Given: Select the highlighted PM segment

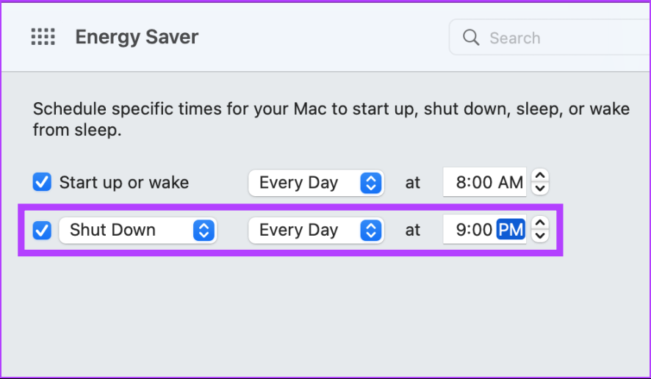Looking at the screenshot, I should 511,230.
